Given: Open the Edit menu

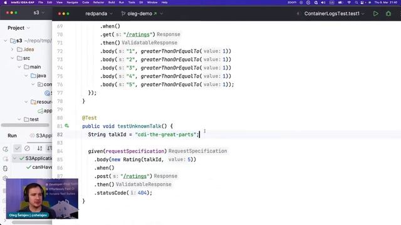Looking at the screenshot, I should [49, 2].
